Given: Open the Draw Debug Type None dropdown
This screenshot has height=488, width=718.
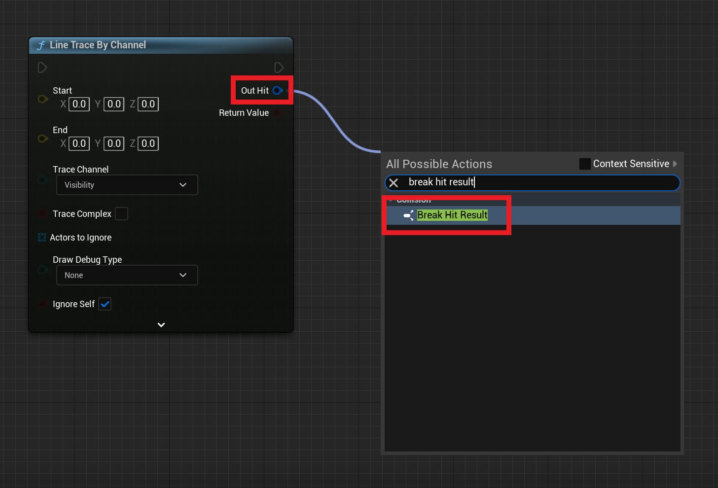Looking at the screenshot, I should click(127, 275).
